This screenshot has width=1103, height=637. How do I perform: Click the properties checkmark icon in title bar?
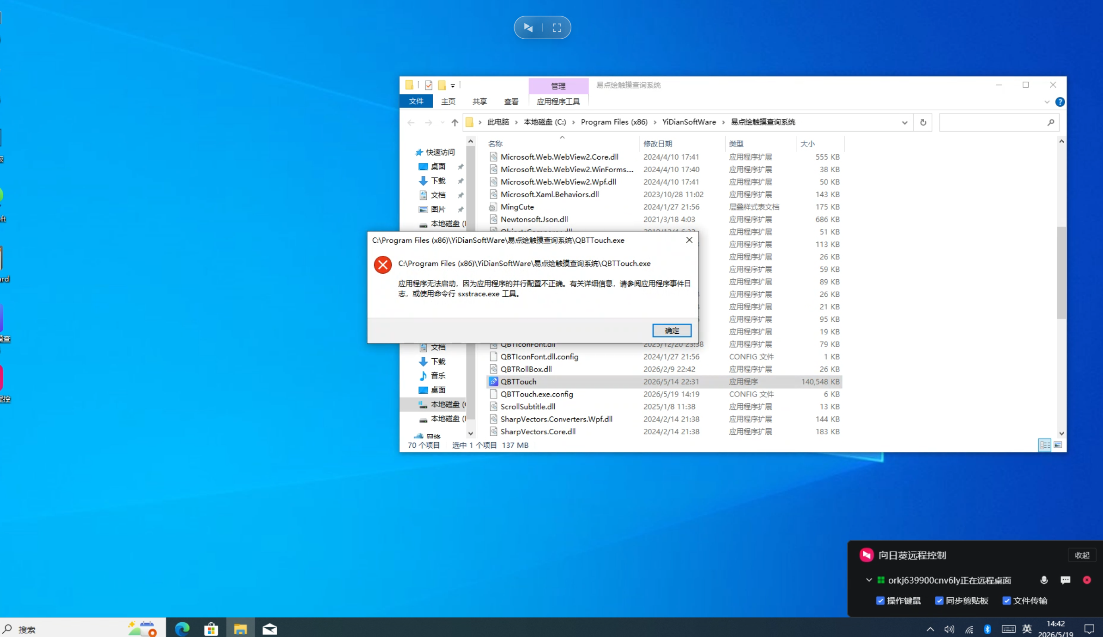click(429, 85)
